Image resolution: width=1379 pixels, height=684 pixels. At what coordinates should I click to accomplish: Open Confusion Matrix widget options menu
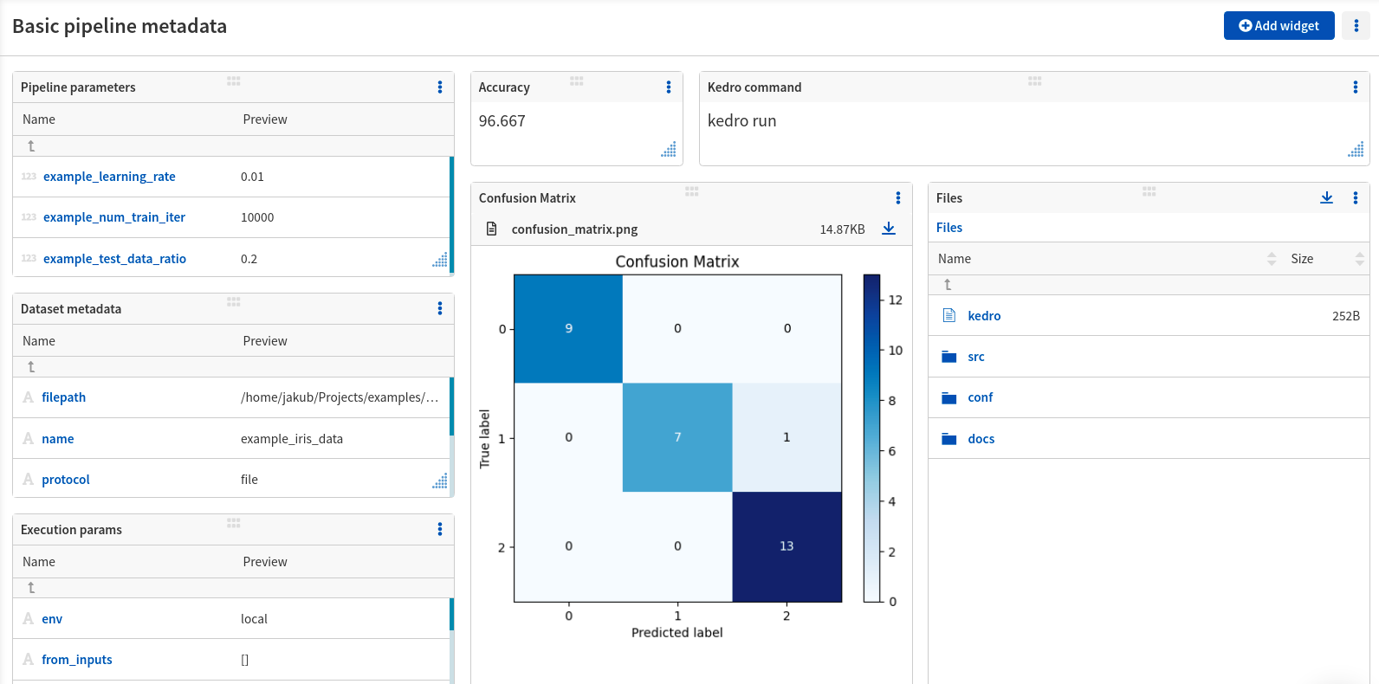coord(898,198)
